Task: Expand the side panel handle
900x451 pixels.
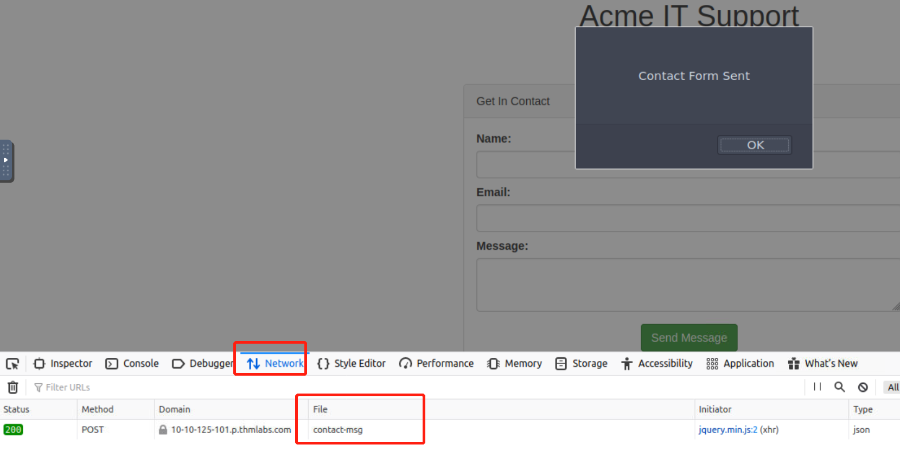Action: coord(6,161)
